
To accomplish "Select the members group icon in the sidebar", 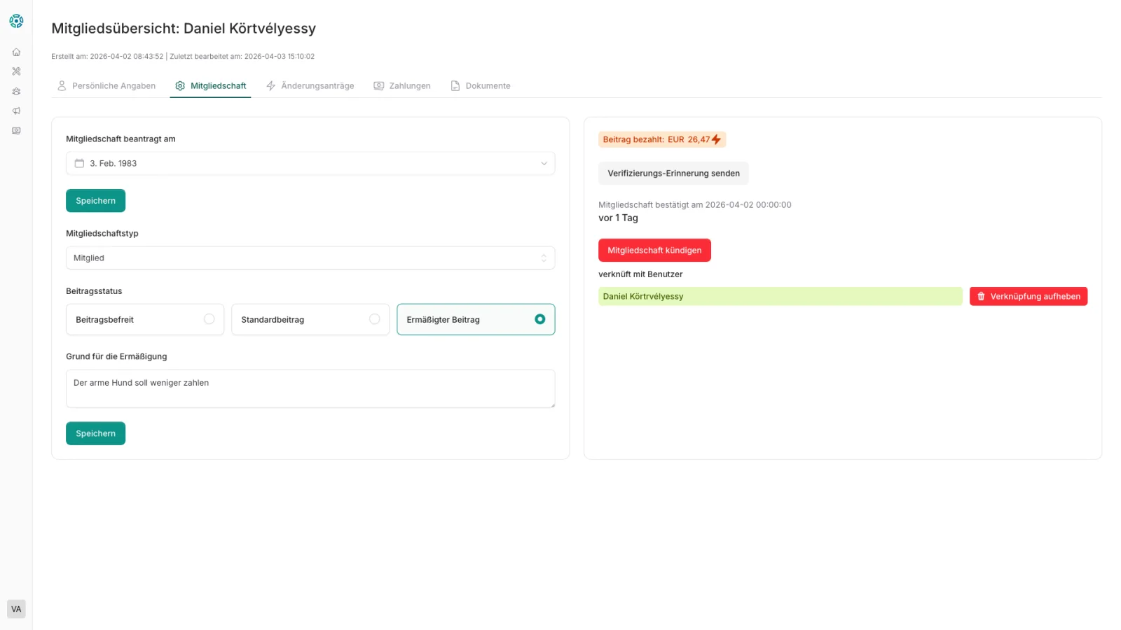I will pos(16,91).
